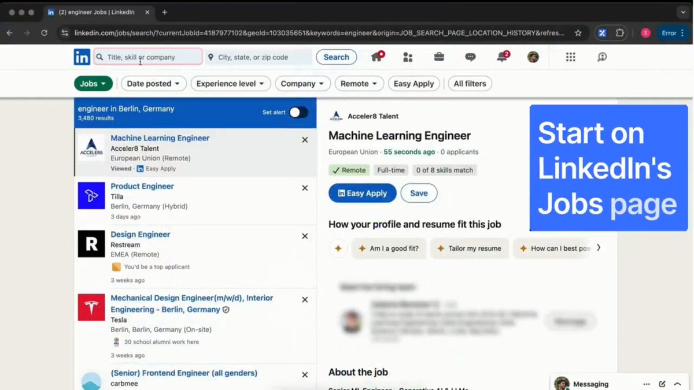Image resolution: width=694 pixels, height=390 pixels.
Task: Open the Company filter dropdown
Action: coord(303,84)
